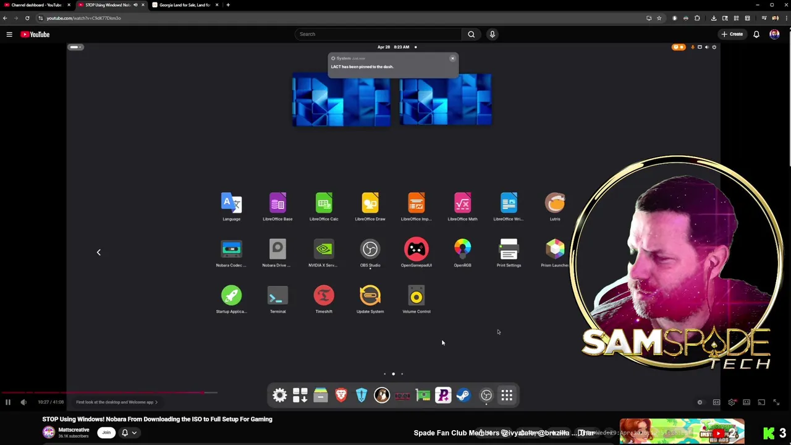Click the YouTube search field

point(378,34)
